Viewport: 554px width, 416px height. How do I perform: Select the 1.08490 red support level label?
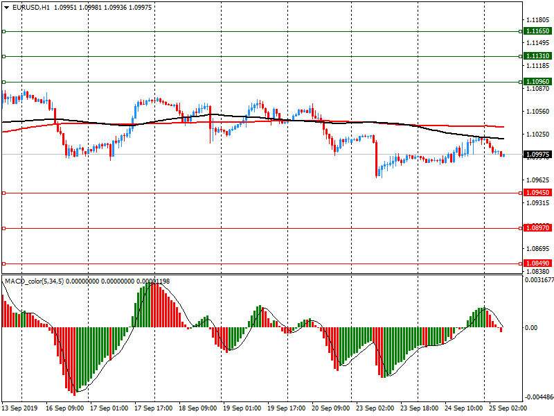click(x=537, y=263)
